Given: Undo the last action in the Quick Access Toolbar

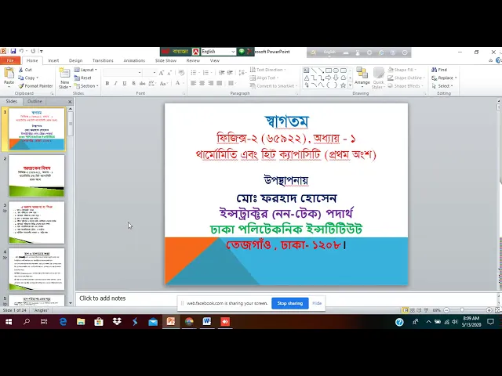Looking at the screenshot, I should pos(21,51).
